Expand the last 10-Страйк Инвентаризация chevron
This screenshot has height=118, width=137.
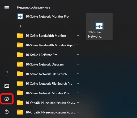point(78,112)
